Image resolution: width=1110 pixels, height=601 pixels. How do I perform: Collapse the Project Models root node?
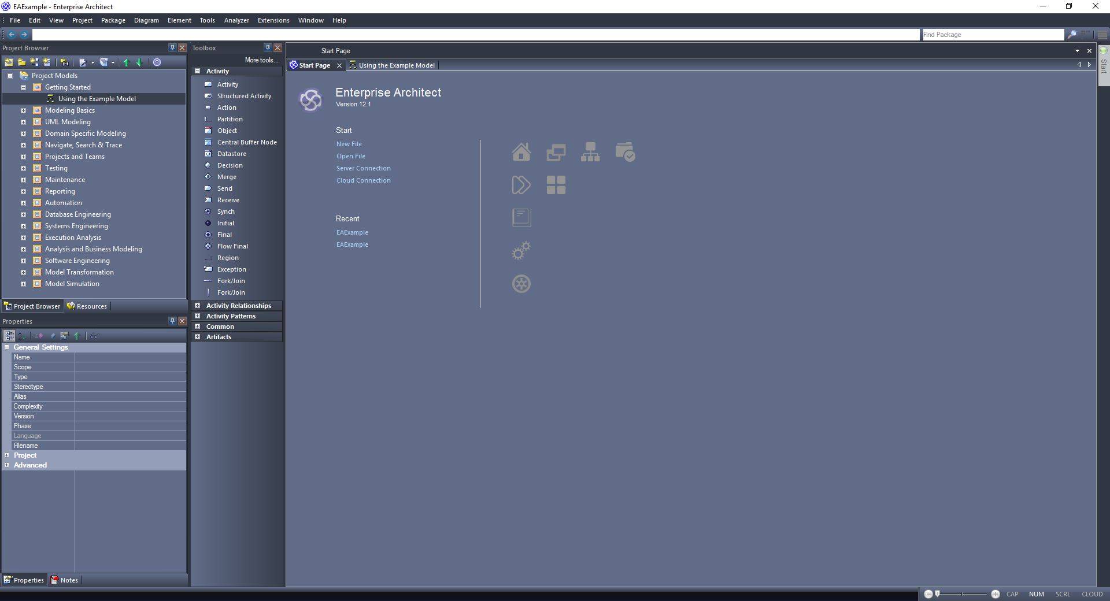coord(10,76)
